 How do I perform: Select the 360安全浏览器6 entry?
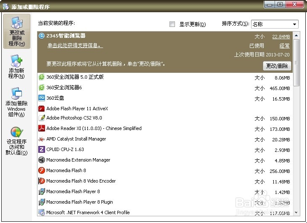[x=165, y=88]
